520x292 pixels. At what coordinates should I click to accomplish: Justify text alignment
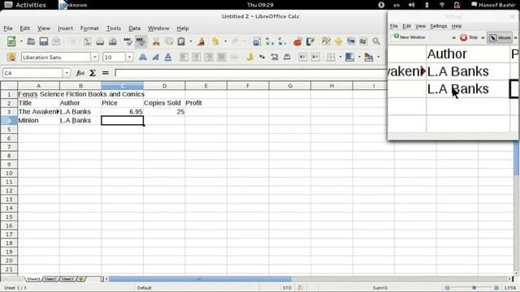[222, 57]
